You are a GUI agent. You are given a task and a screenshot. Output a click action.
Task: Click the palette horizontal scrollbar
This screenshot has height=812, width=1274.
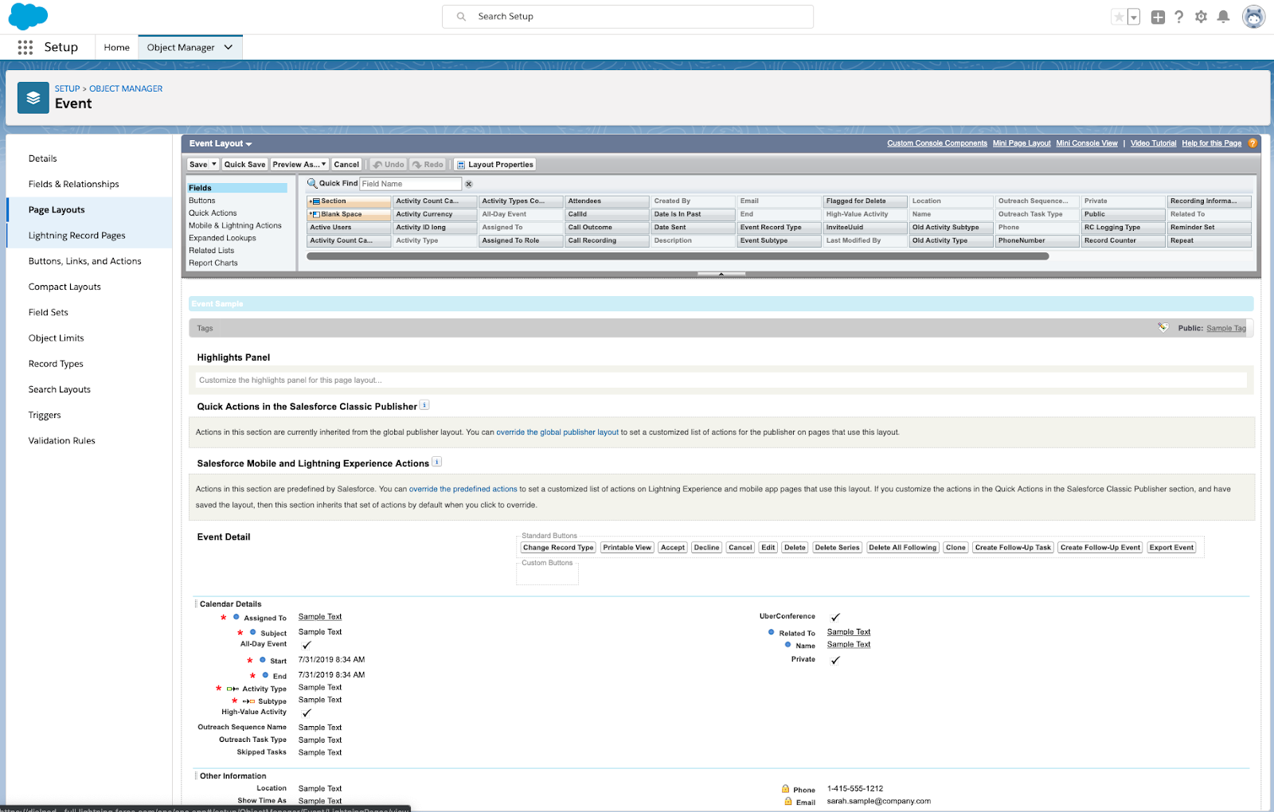click(x=678, y=256)
